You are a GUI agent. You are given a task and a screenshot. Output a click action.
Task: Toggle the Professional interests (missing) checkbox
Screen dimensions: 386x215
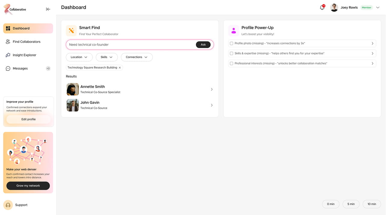231,64
